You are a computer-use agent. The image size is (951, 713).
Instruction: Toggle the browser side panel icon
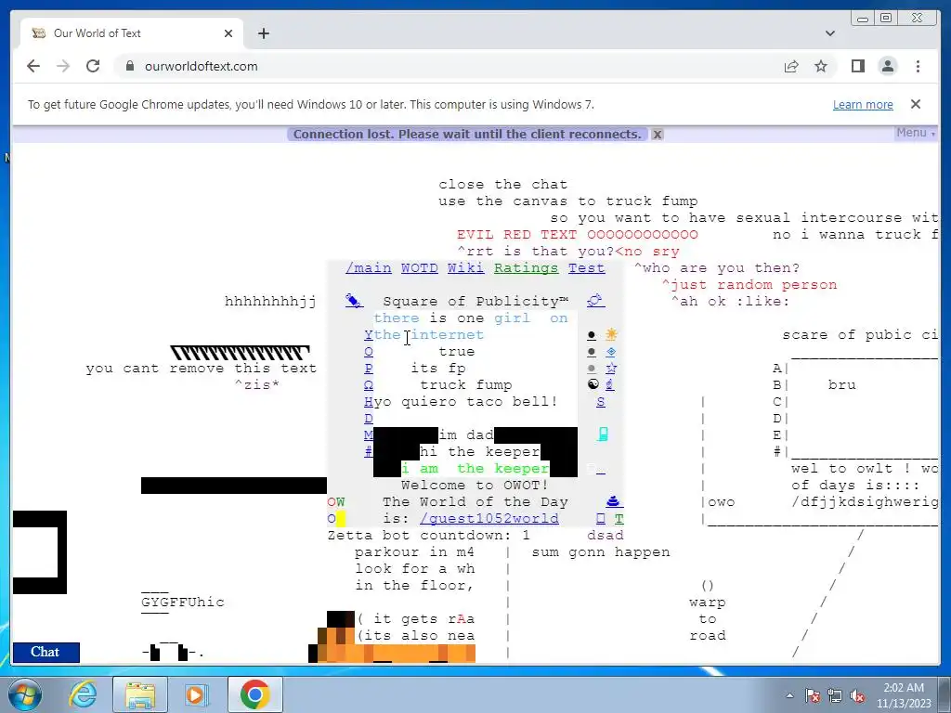tap(857, 66)
